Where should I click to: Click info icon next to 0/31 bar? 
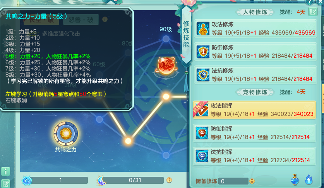coord(169,180)
